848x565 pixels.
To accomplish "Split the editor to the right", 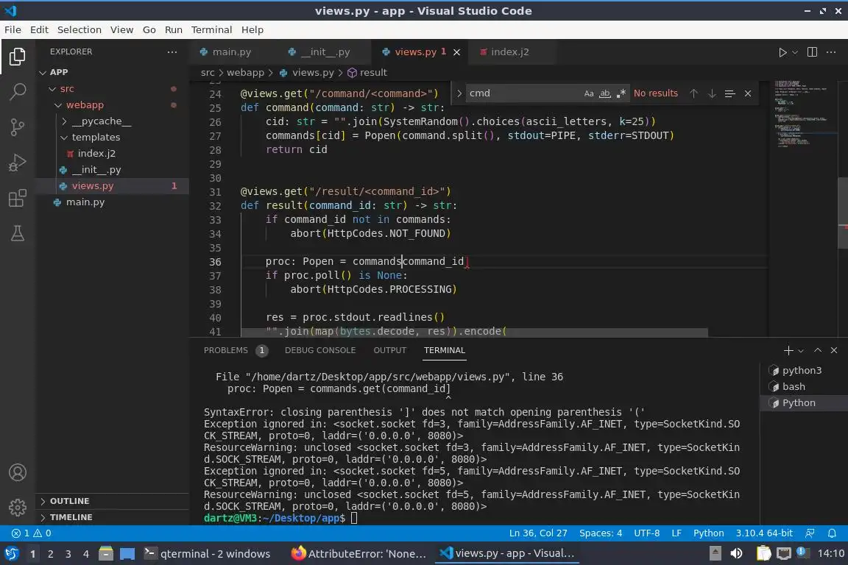I will (812, 52).
